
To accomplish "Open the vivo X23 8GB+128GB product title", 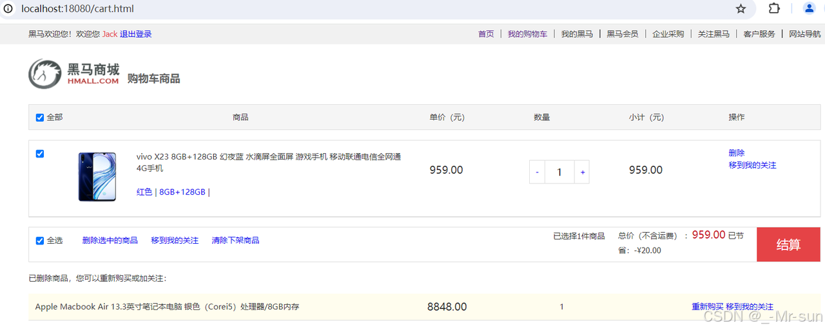I will point(269,163).
